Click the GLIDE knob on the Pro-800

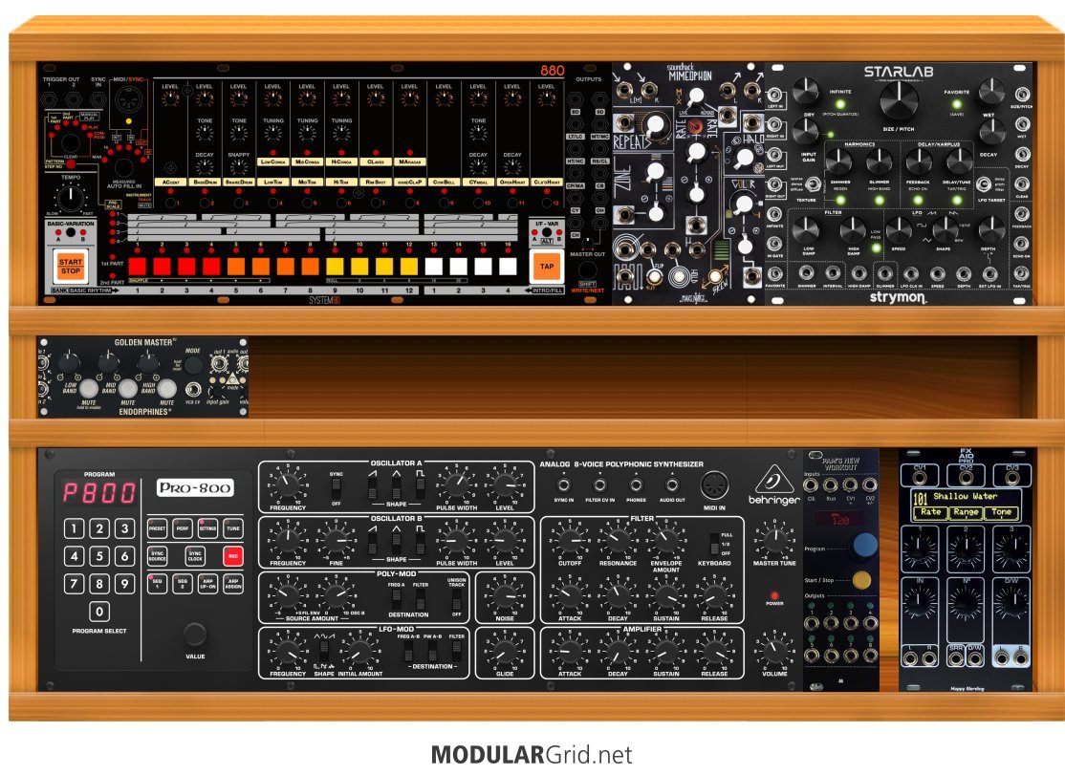click(x=505, y=652)
